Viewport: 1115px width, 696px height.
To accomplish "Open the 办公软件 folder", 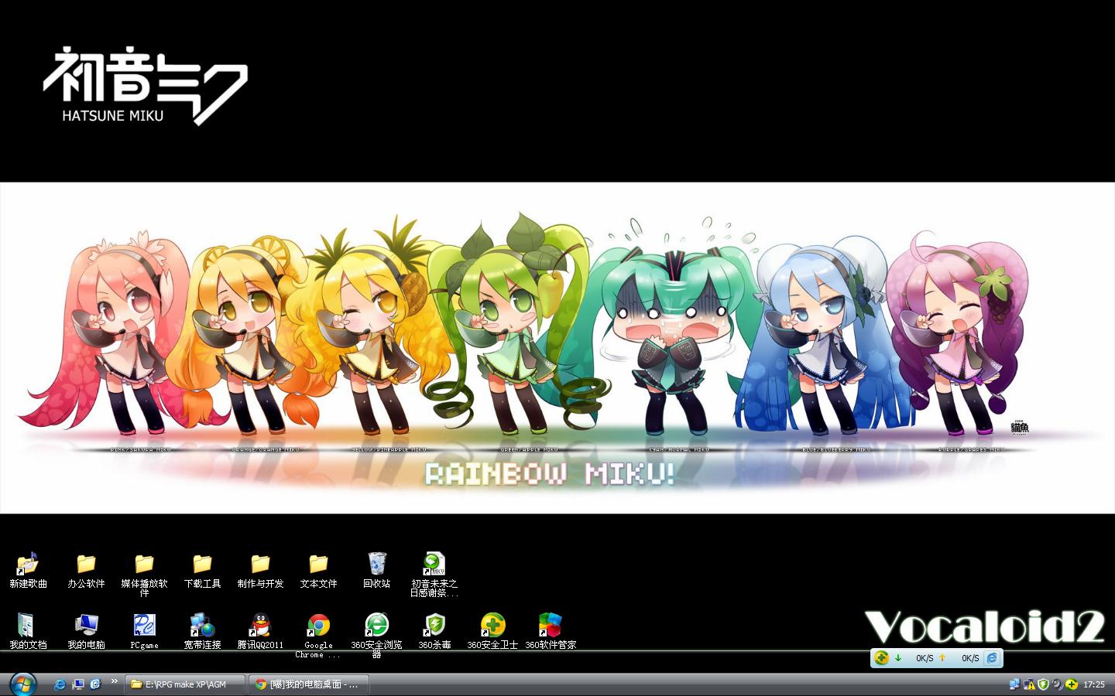I will tap(86, 571).
